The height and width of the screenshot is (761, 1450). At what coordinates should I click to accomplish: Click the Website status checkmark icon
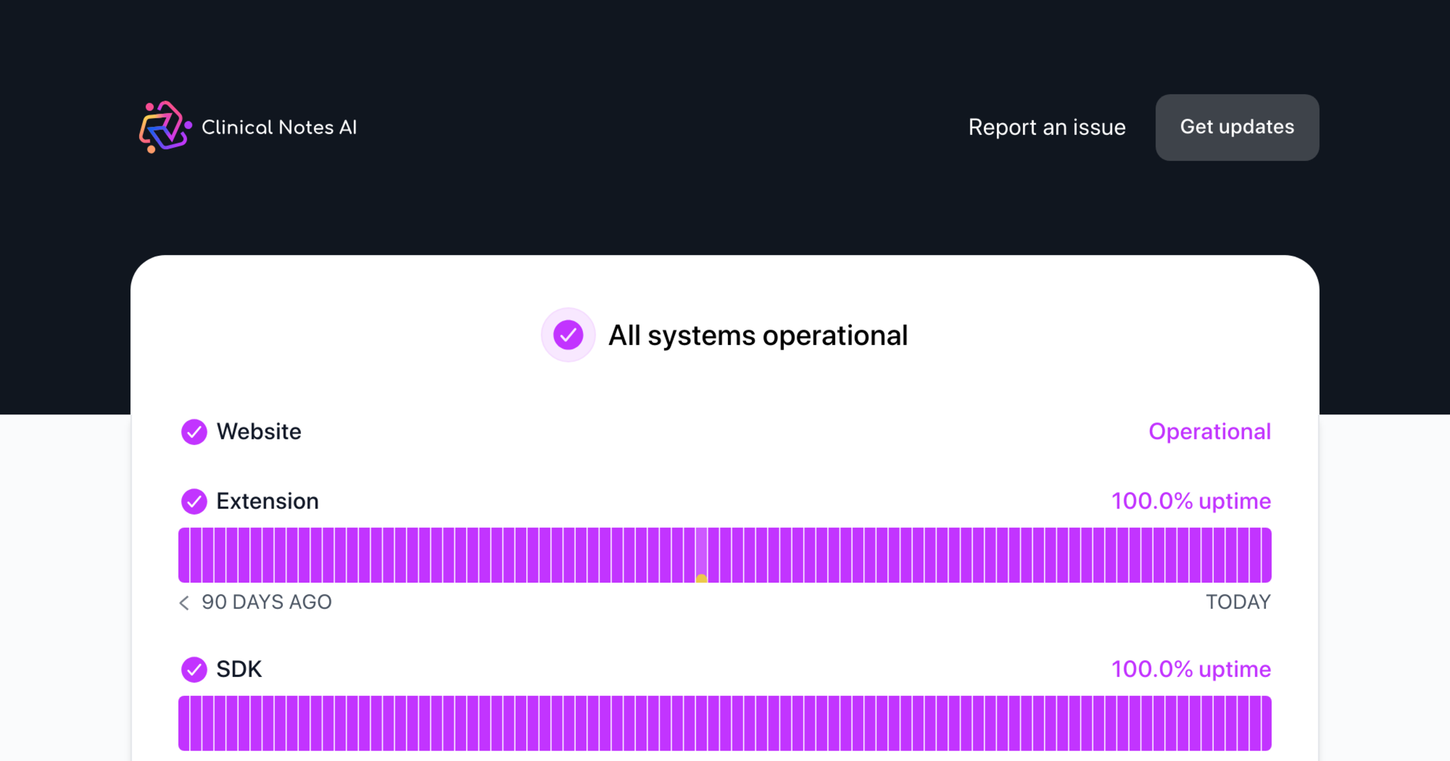(x=194, y=432)
